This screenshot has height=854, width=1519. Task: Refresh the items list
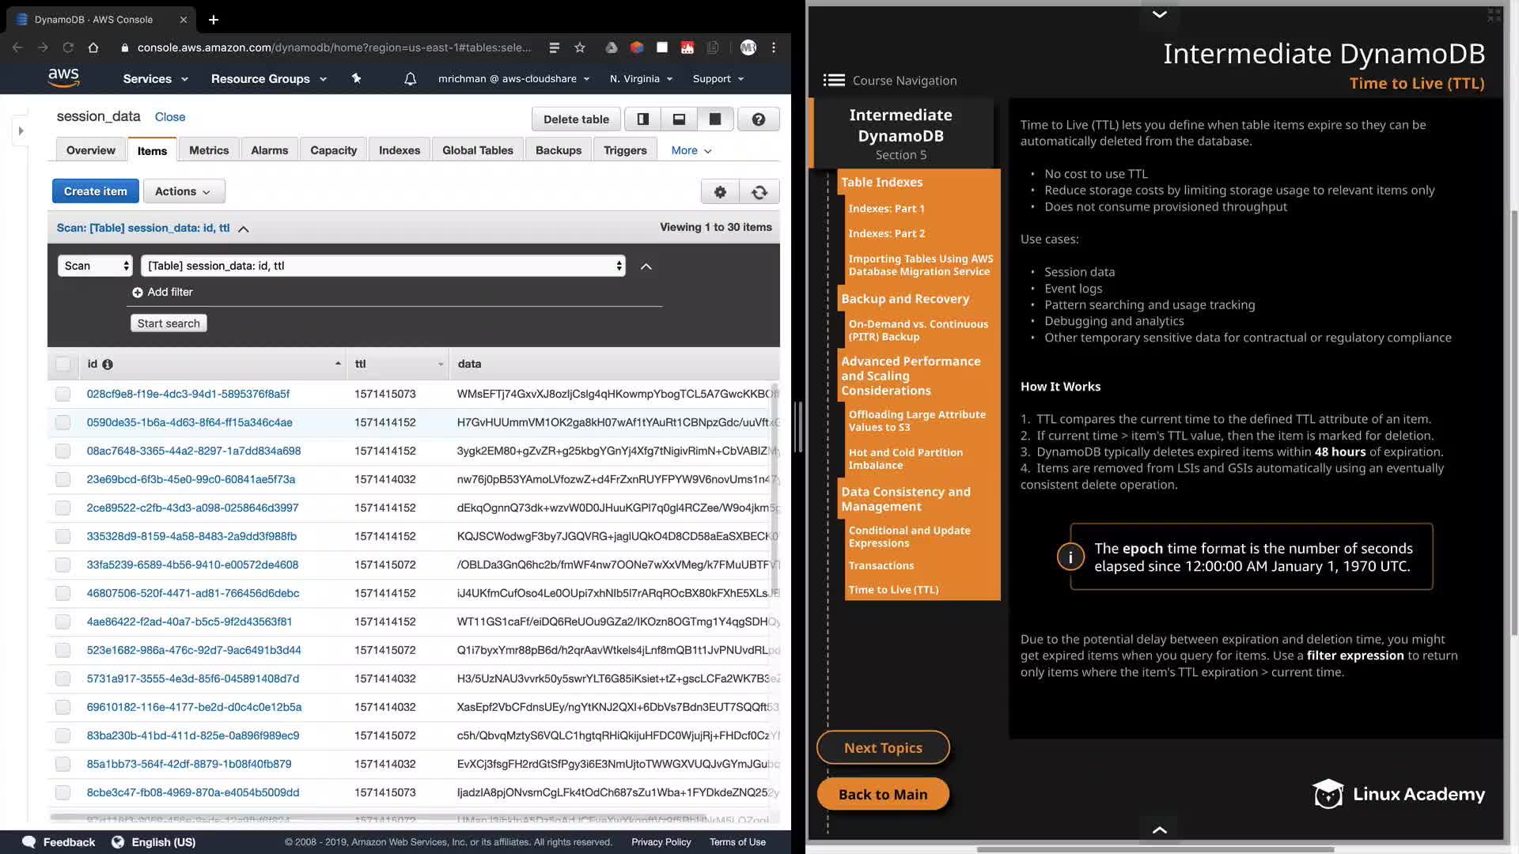(759, 191)
